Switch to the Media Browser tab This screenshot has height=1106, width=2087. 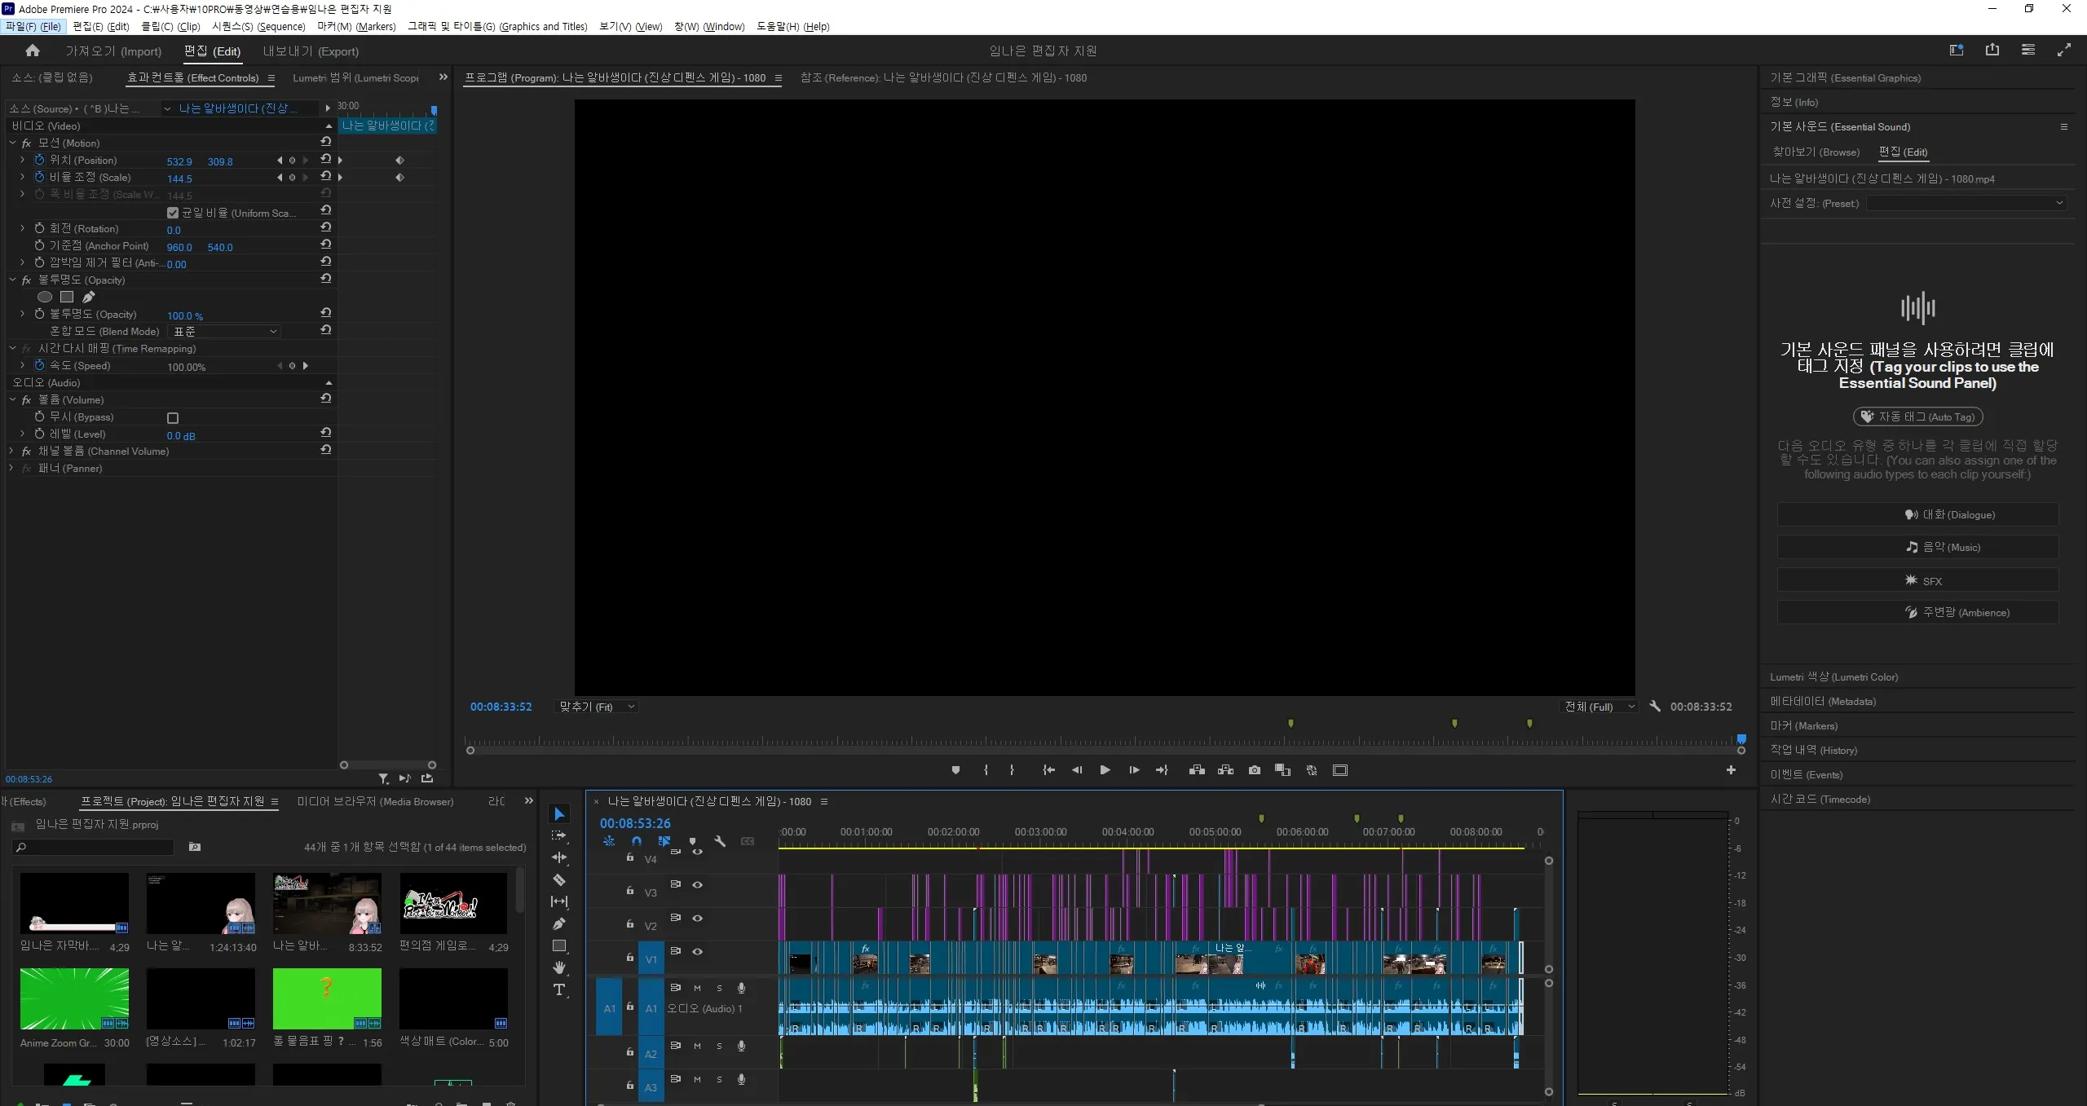(x=375, y=801)
